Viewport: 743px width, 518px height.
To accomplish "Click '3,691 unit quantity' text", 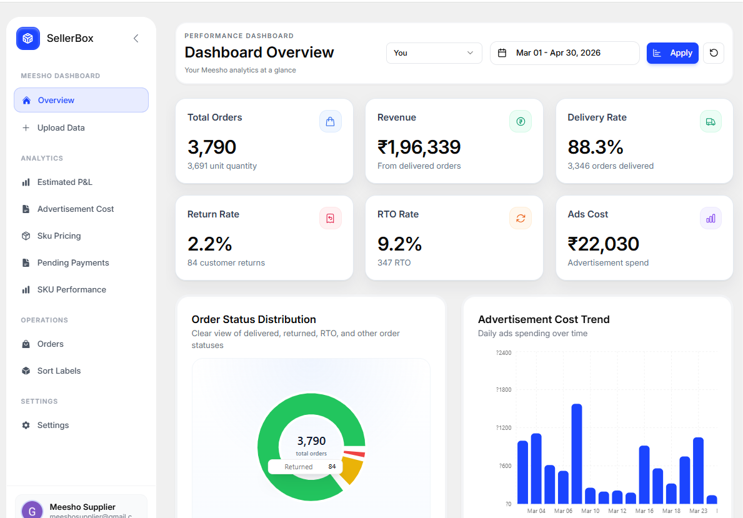I will (x=222, y=166).
